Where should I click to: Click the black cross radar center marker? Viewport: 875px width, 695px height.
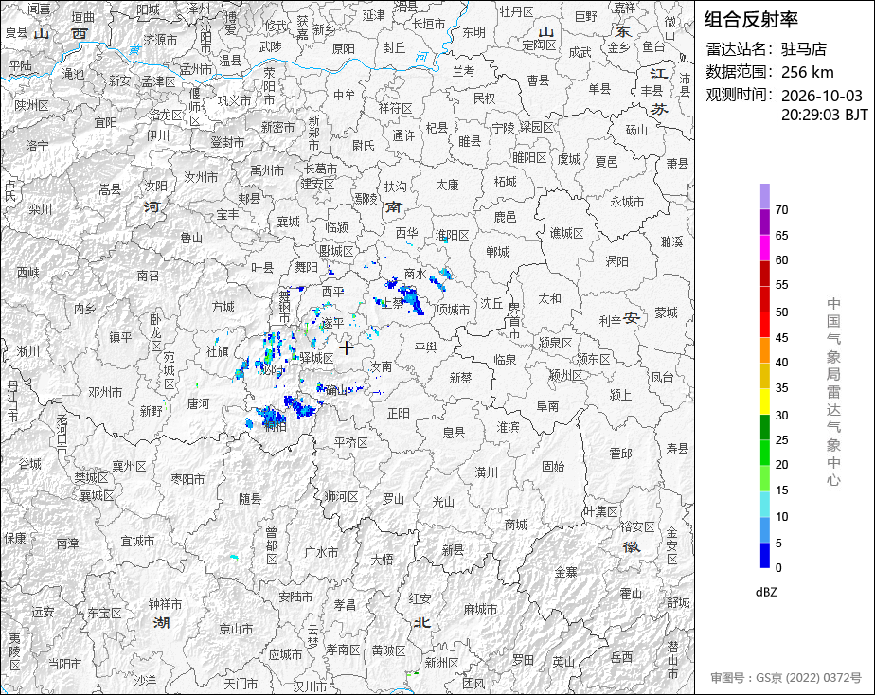click(346, 347)
